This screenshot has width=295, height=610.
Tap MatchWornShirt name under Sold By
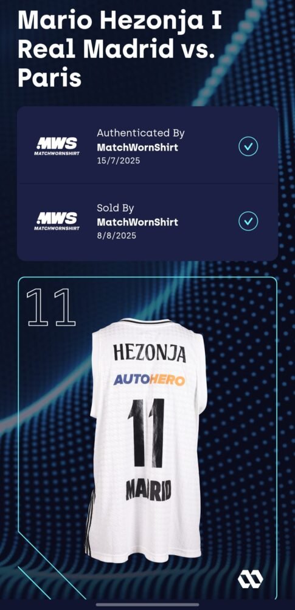[x=137, y=222]
